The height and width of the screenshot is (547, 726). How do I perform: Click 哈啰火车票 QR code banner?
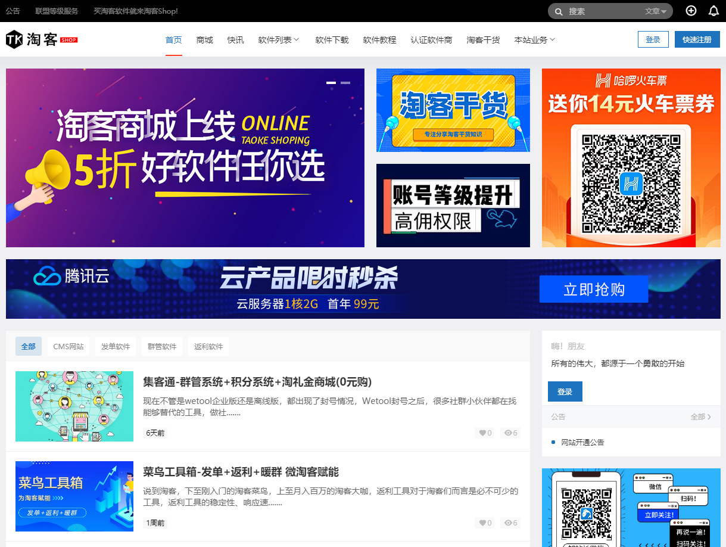631,158
